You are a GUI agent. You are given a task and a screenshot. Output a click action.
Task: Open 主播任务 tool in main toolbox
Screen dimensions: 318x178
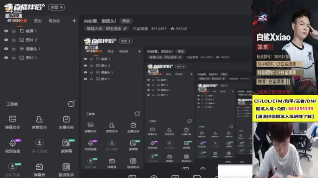[66, 122]
